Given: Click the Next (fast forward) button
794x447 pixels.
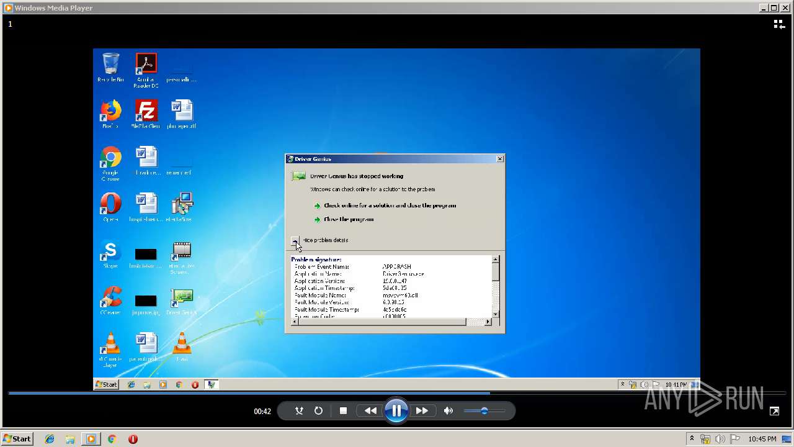Looking at the screenshot, I should click(x=422, y=411).
